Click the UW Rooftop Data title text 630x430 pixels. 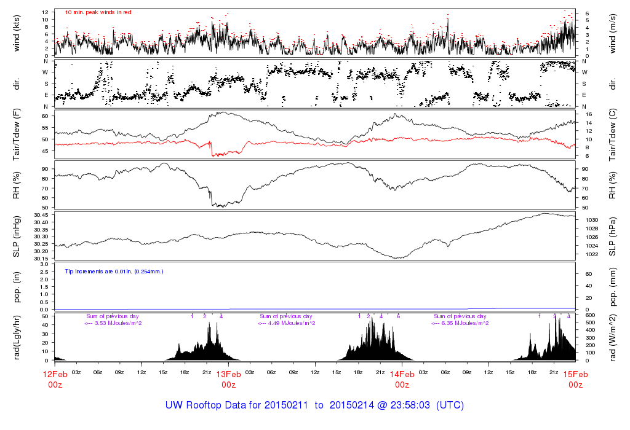(314, 405)
